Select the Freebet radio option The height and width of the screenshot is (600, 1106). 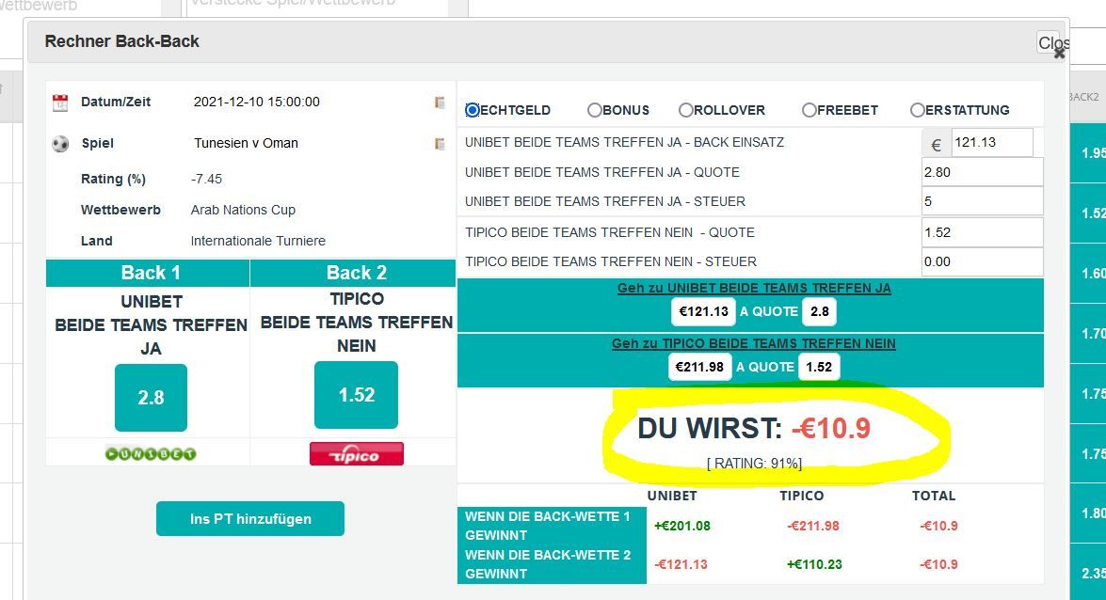click(809, 110)
